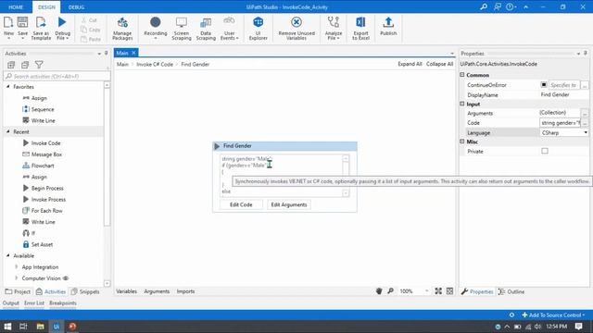Switch to HOME ribbon tab
This screenshot has width=593, height=333.
[x=16, y=6]
